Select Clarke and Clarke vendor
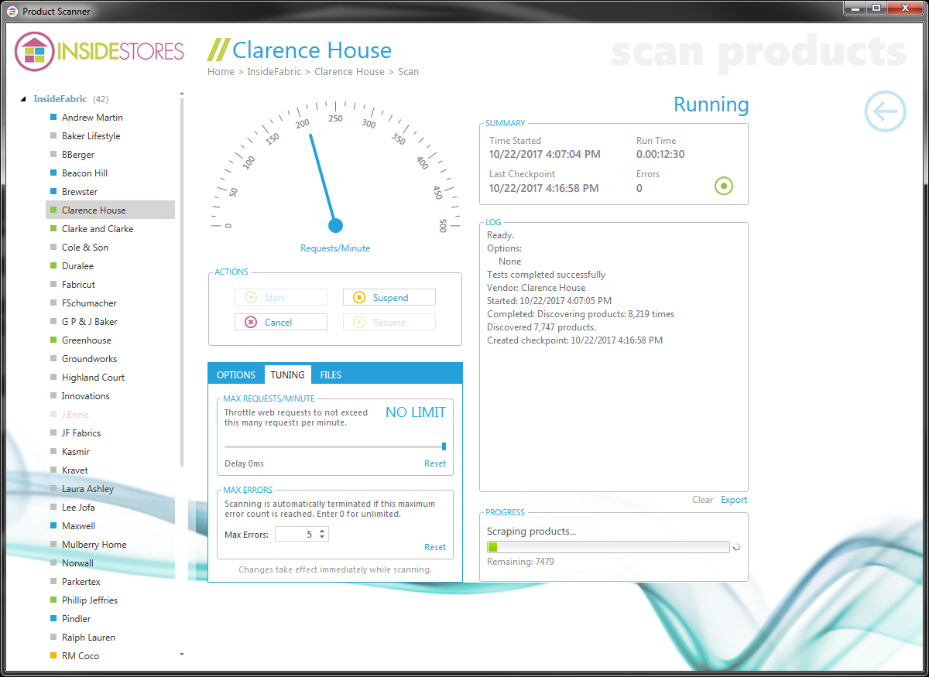This screenshot has width=929, height=677. tap(98, 229)
